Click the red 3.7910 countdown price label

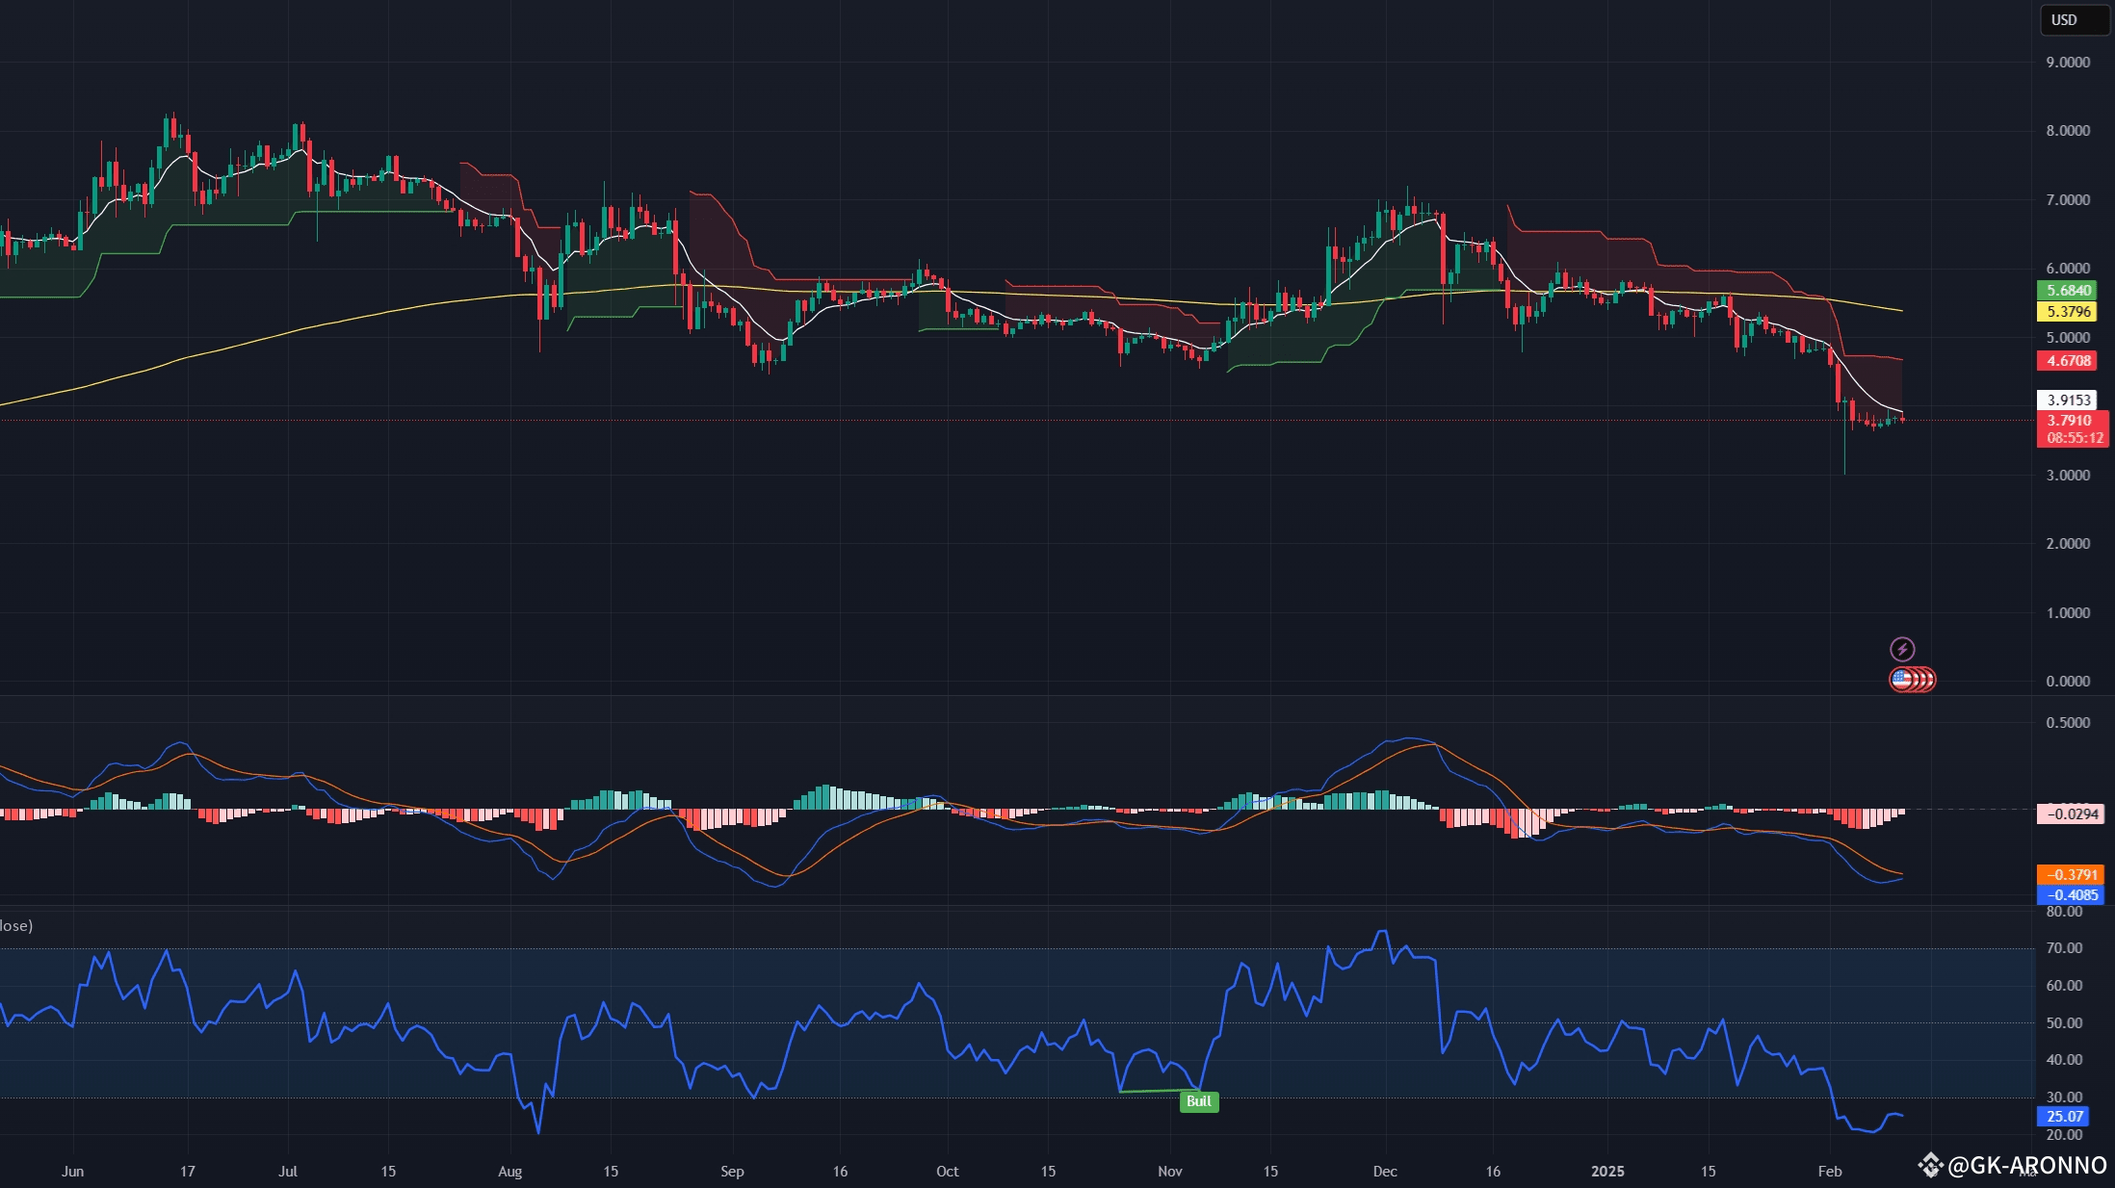(x=2073, y=420)
